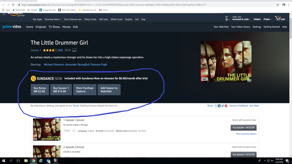Open the Episode 1 thumbnail
This screenshot has height=164, width=292.
(x=47, y=130)
